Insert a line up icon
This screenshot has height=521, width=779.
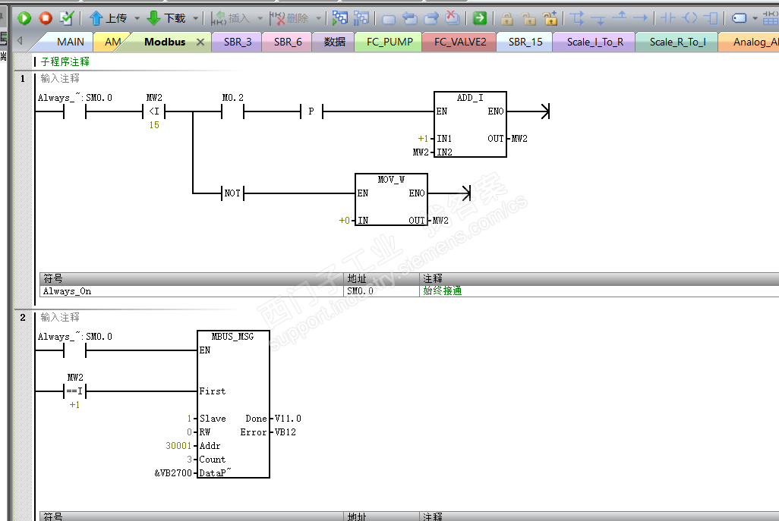620,17
